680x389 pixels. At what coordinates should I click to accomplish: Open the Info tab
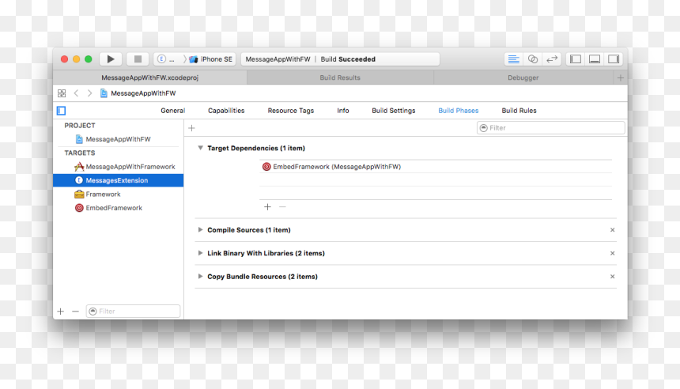343,111
